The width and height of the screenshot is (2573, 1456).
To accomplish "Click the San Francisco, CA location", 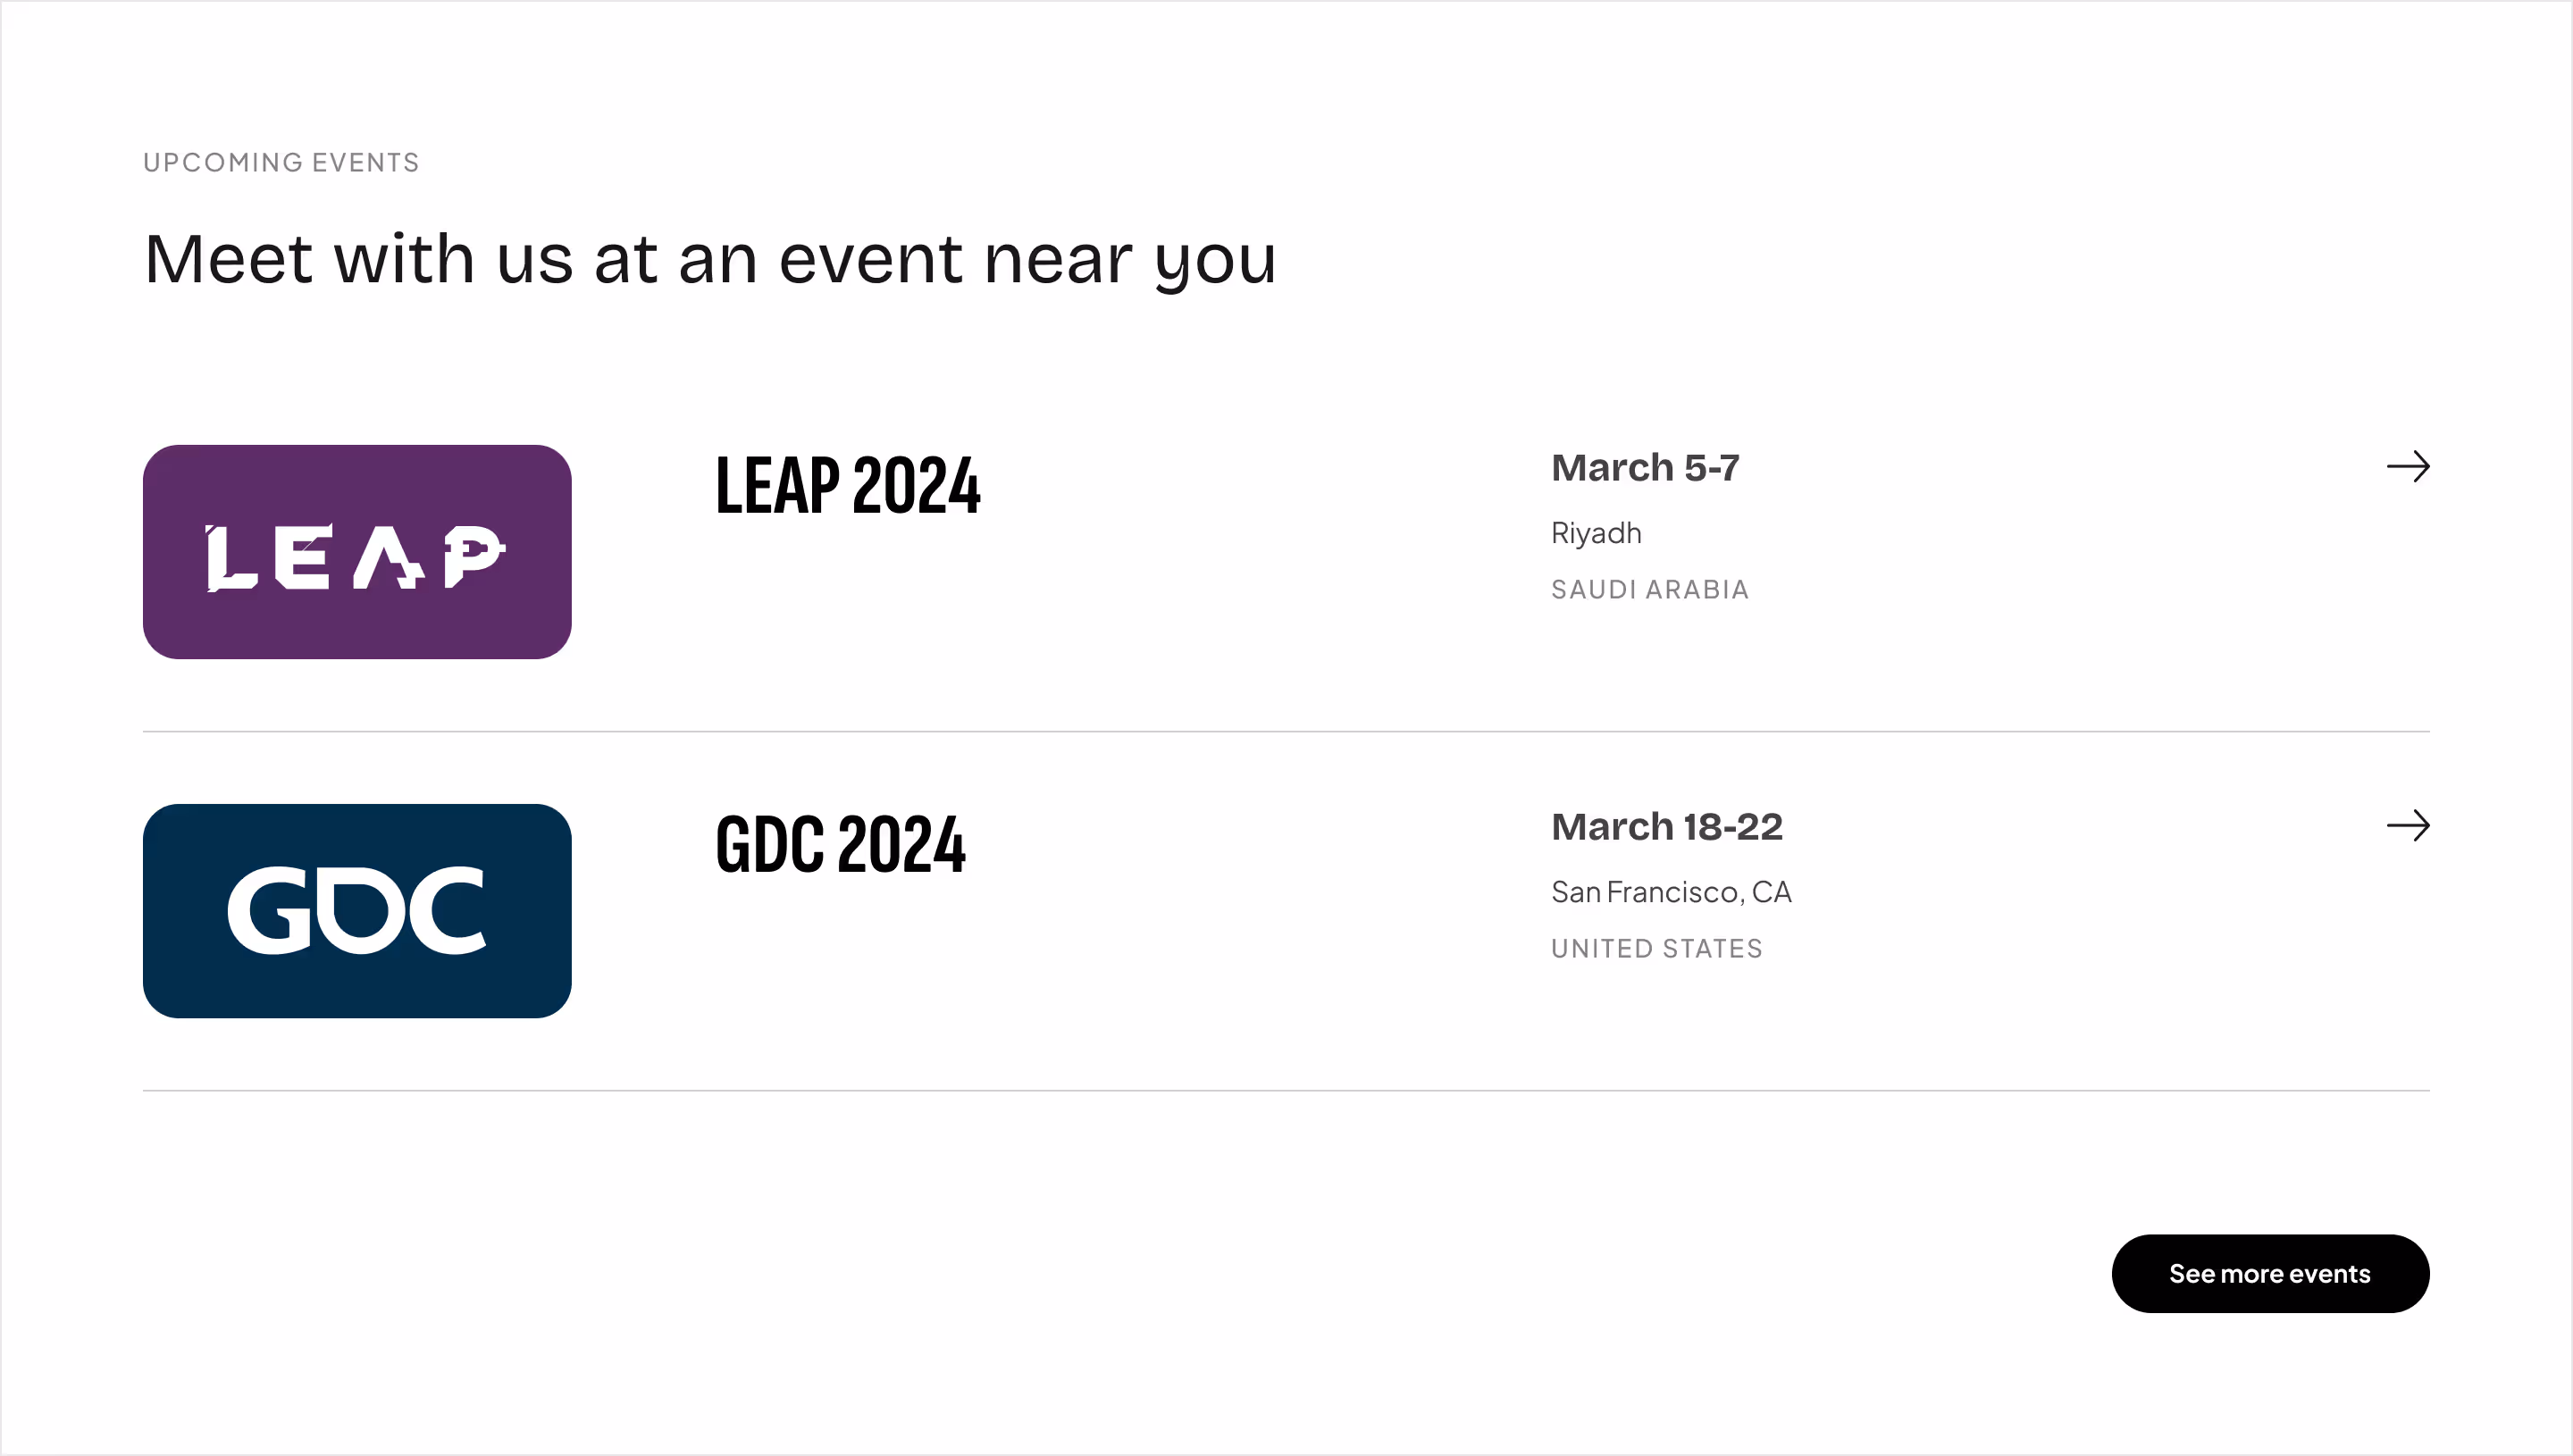I will point(1671,892).
